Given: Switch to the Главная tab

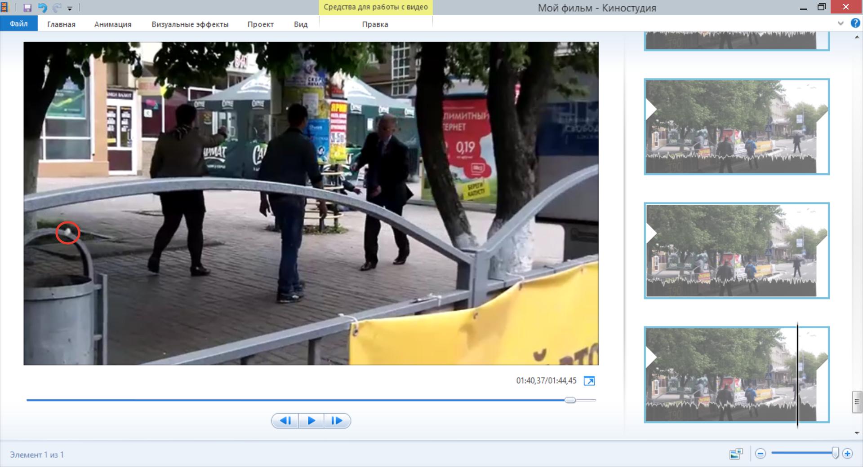Looking at the screenshot, I should (x=61, y=24).
